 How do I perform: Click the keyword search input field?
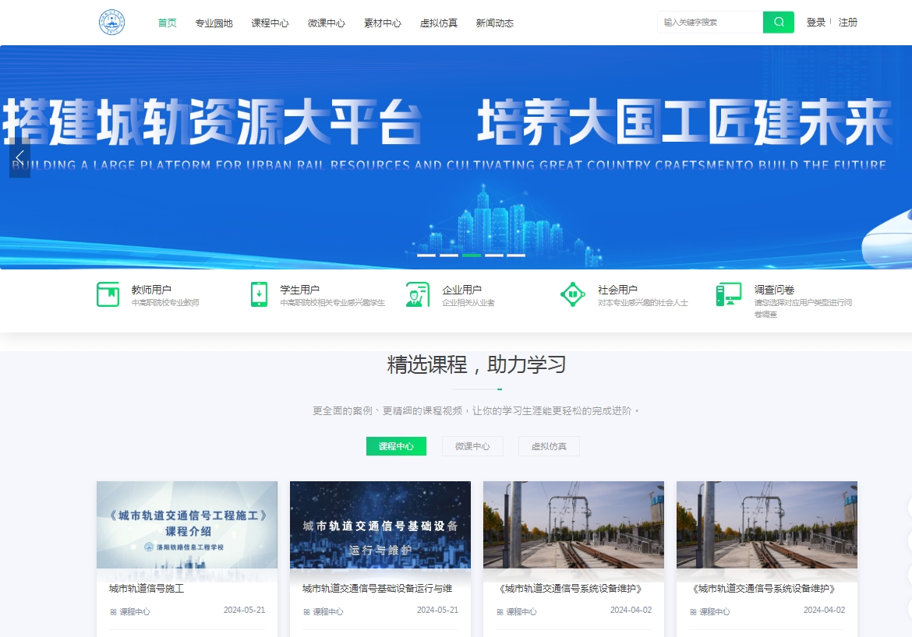(709, 23)
